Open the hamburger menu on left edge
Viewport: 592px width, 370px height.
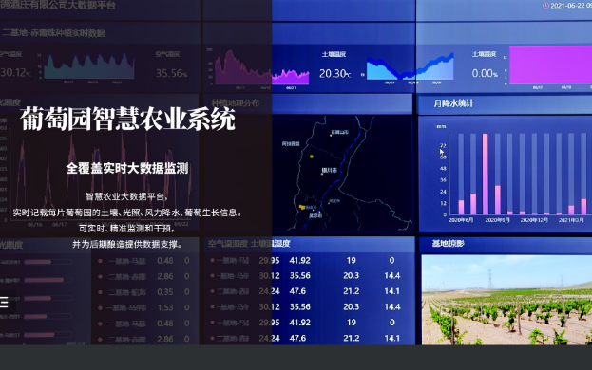tap(4, 303)
